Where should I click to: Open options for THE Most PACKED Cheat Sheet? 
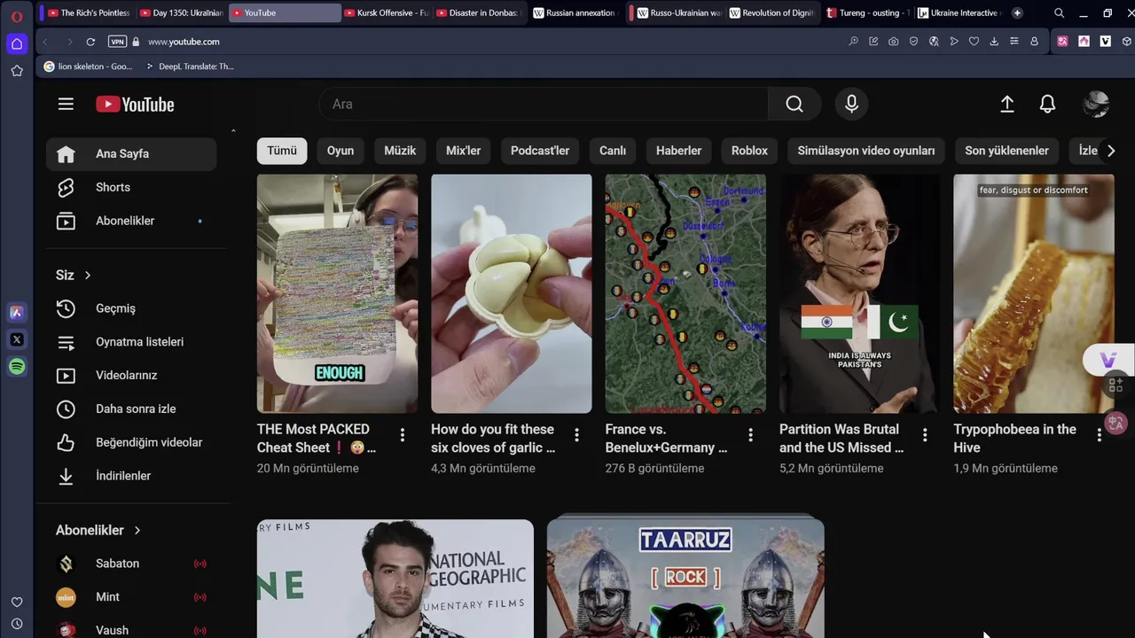point(403,435)
